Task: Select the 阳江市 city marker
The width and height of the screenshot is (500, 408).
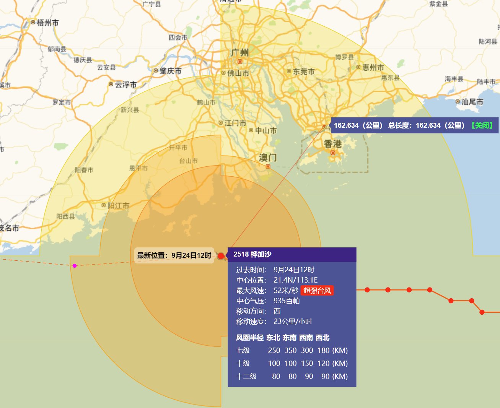Action: 103,206
